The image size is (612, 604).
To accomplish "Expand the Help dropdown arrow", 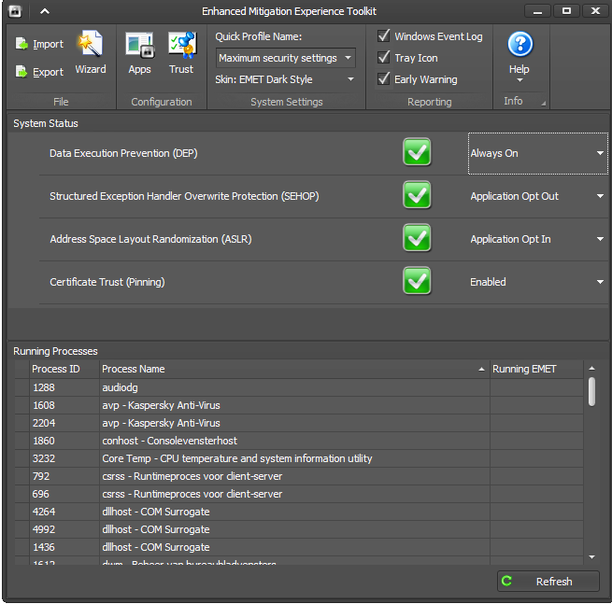I will (519, 80).
